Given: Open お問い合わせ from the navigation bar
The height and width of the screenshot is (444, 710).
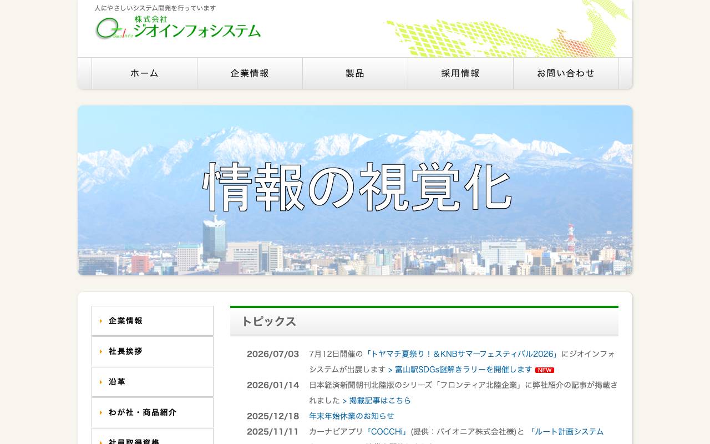Looking at the screenshot, I should (566, 73).
